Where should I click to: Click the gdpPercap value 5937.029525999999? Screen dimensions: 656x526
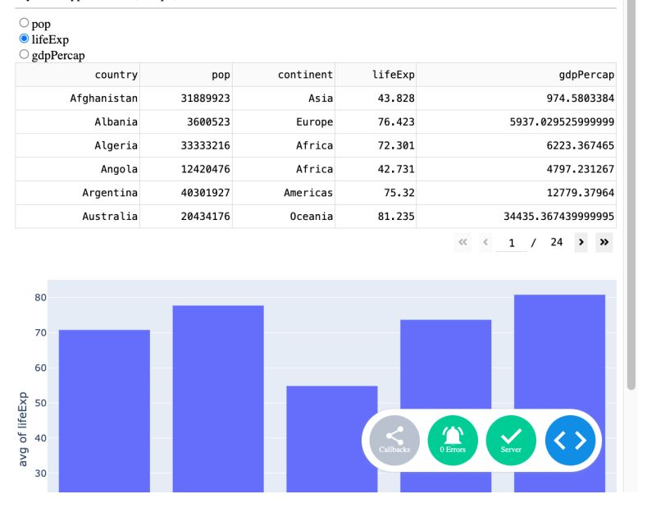517,122
